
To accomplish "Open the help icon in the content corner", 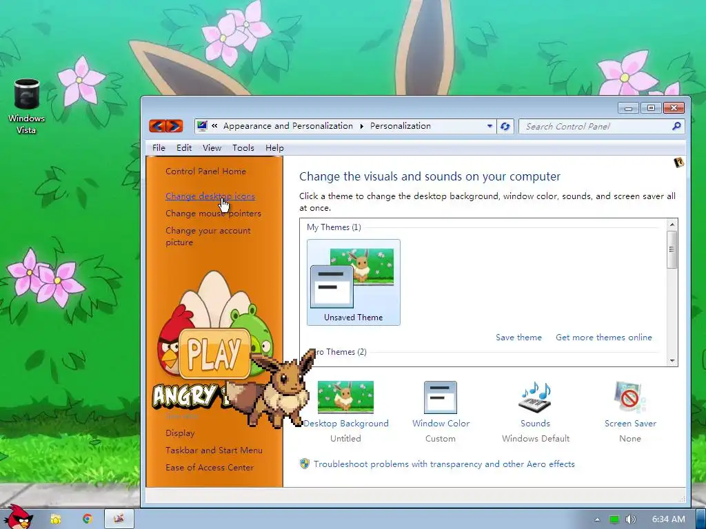I will 678,163.
